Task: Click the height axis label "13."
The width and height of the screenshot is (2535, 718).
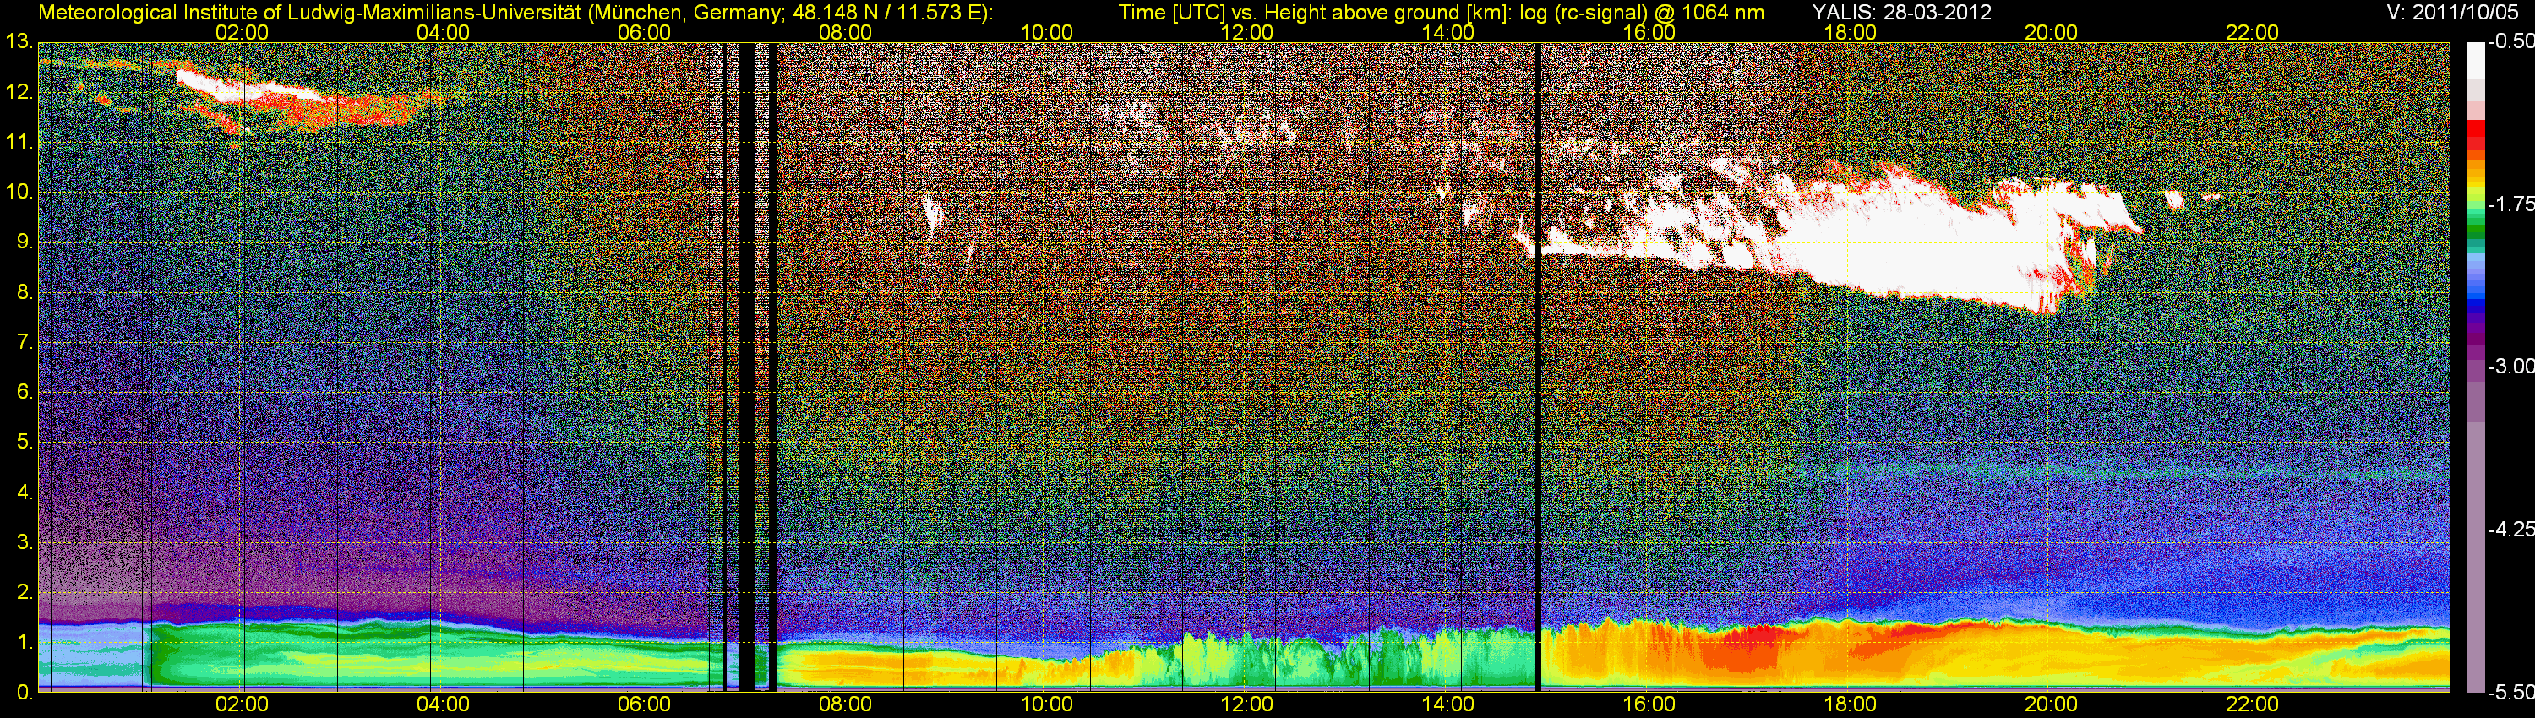Action: pyautogui.click(x=19, y=42)
